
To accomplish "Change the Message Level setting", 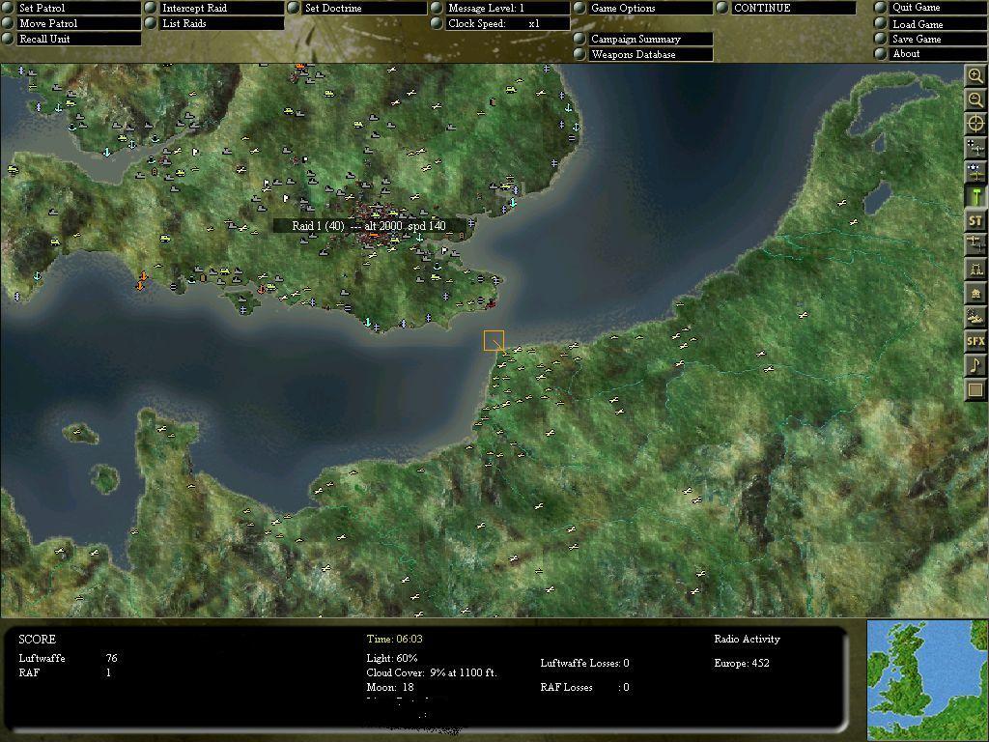I will point(508,8).
